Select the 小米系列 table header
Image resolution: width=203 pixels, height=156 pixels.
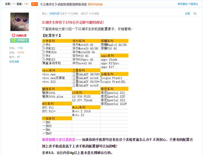coord(57,41)
